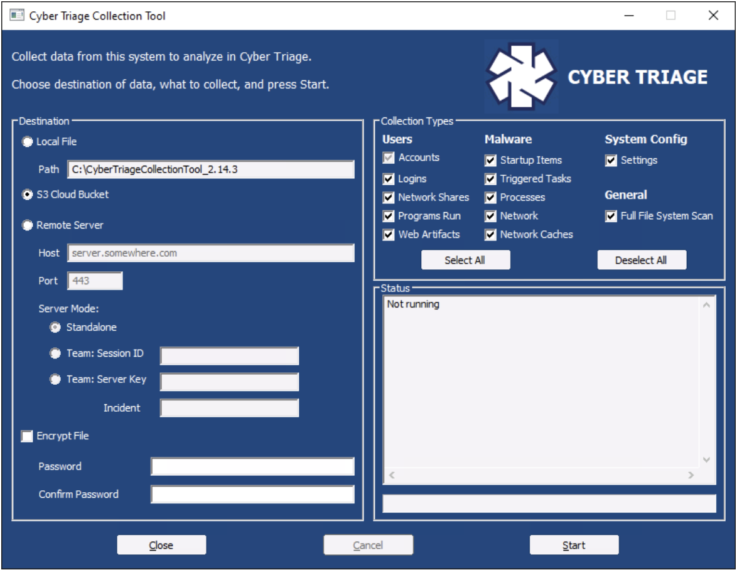Click the Cyber Triage star logo

(x=521, y=77)
